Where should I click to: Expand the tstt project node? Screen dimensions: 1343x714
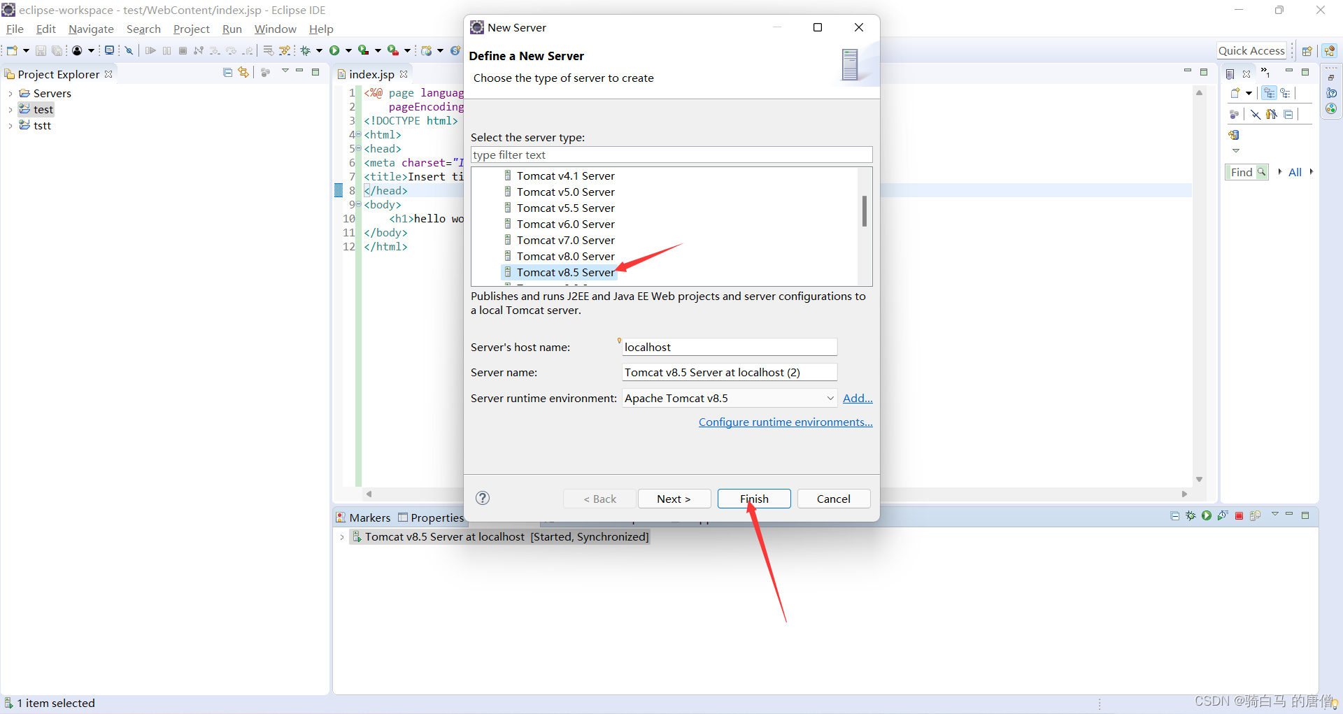pyautogui.click(x=10, y=126)
